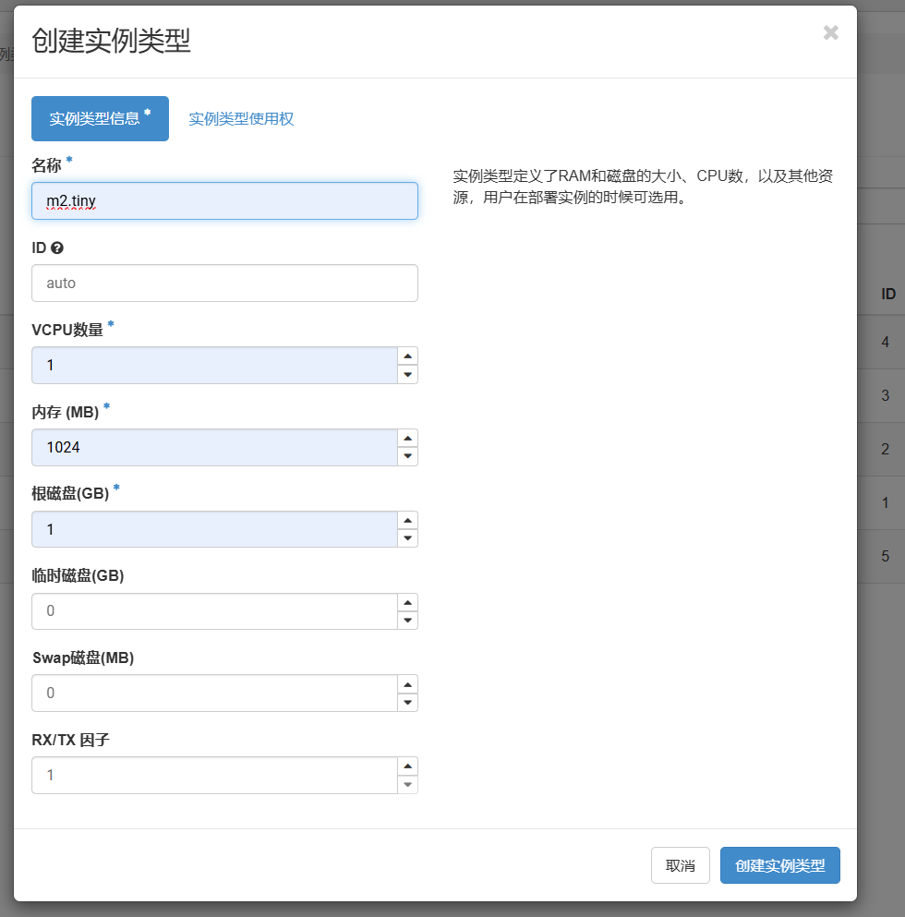Cancel dialog with 取消 button
Viewport: 905px width, 917px height.
click(680, 865)
